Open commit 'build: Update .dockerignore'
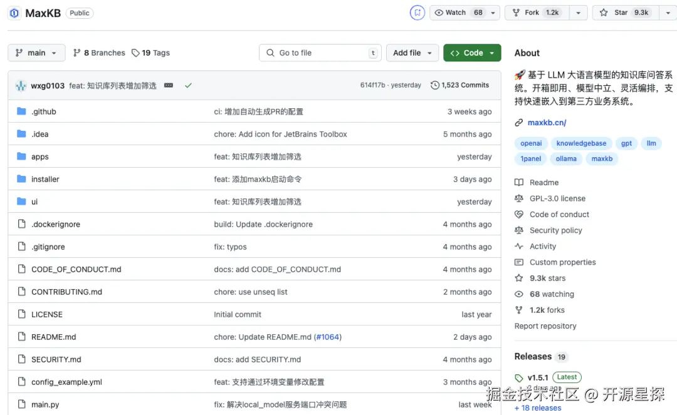Viewport: 677px width, 415px height. click(263, 224)
